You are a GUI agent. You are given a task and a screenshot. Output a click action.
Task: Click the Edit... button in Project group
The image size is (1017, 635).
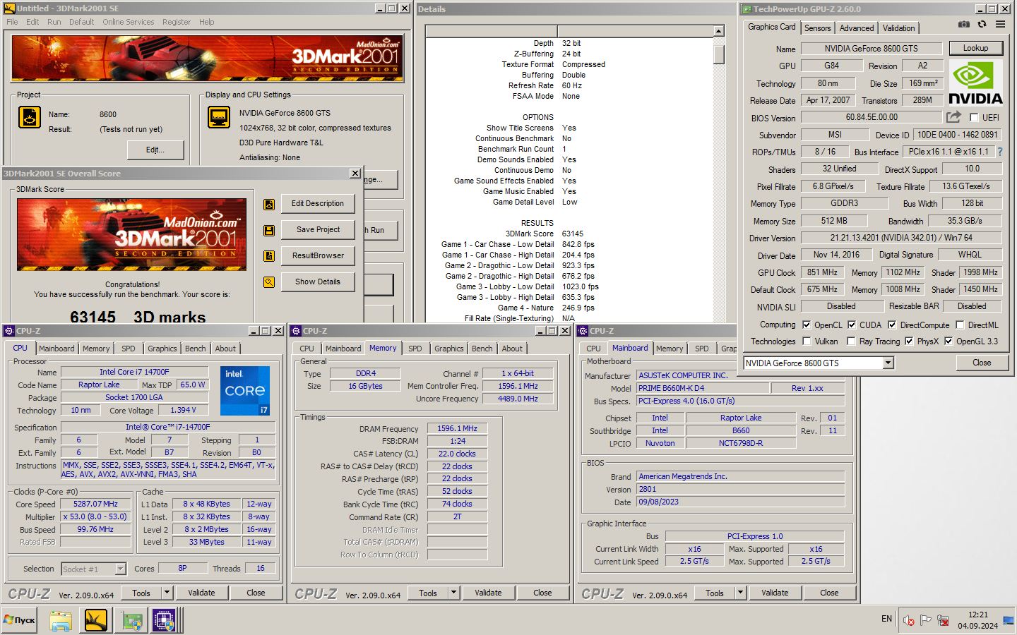(155, 150)
